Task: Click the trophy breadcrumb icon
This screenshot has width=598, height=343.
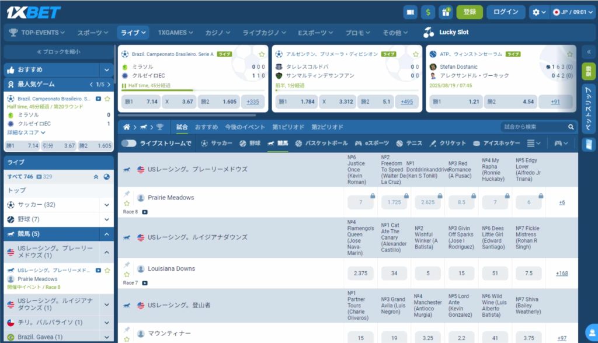Action: [160, 127]
